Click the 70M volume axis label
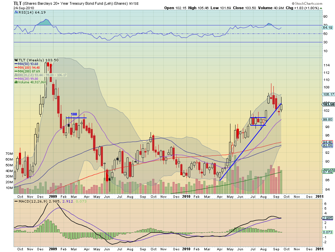Viewport: 335px width, 252px height. tap(9, 153)
